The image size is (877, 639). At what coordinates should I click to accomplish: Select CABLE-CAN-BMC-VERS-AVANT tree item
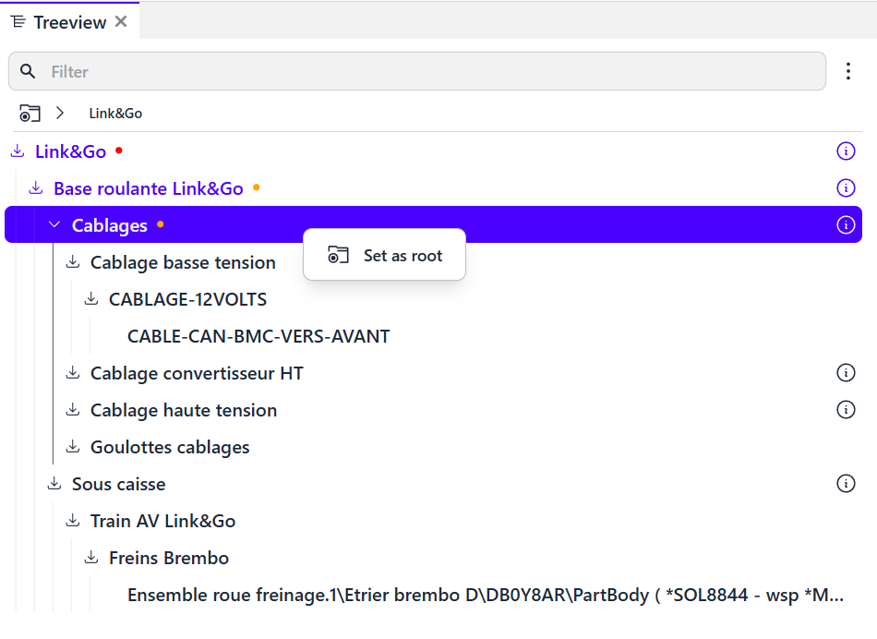pyautogui.click(x=258, y=336)
